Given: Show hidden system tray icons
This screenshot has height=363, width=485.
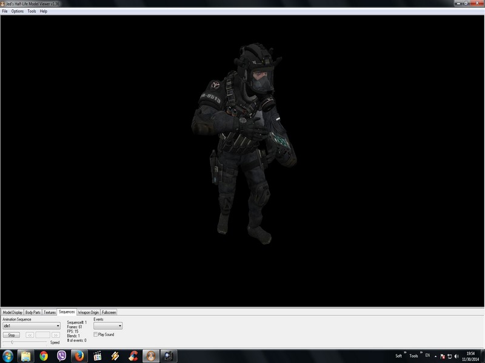Looking at the screenshot, I should pos(435,356).
